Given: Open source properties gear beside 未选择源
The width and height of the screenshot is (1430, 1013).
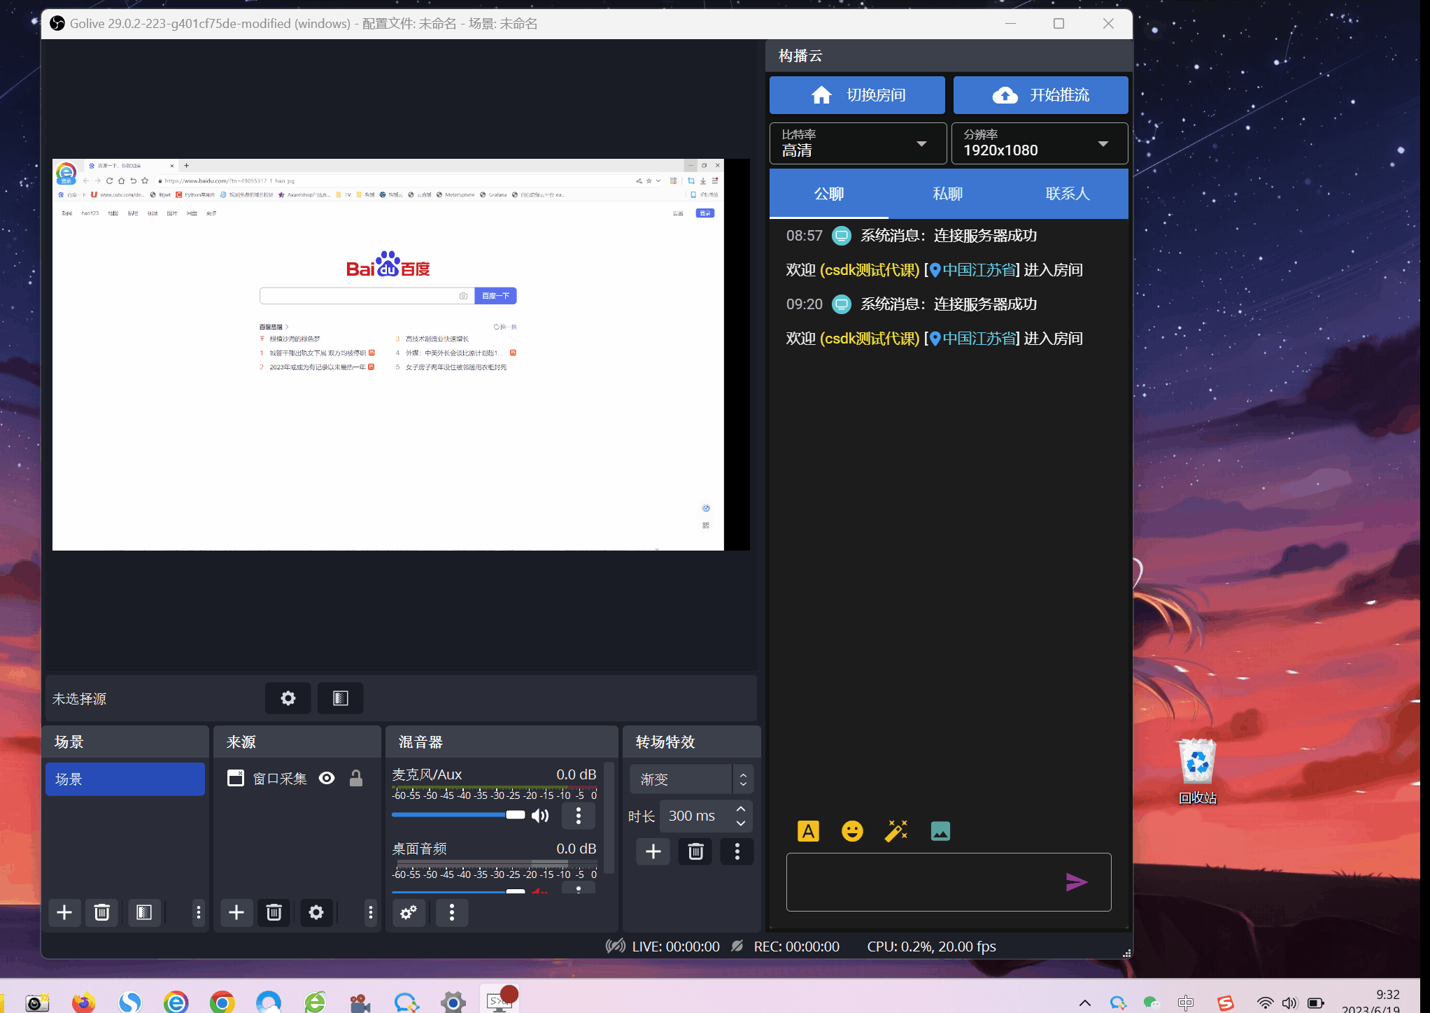Looking at the screenshot, I should [x=288, y=698].
